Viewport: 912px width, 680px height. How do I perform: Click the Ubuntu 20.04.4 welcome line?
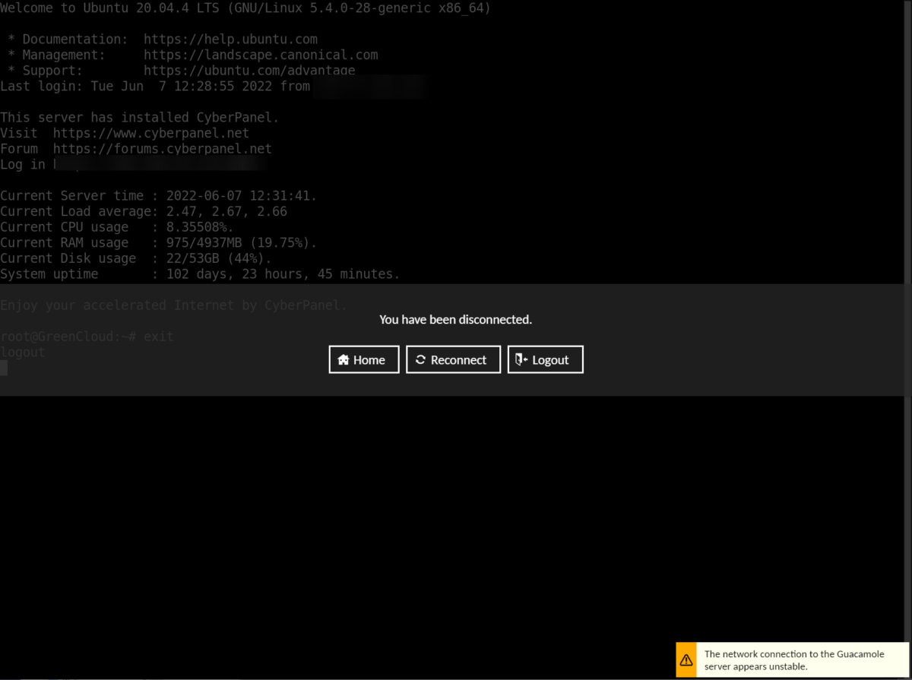(x=245, y=8)
